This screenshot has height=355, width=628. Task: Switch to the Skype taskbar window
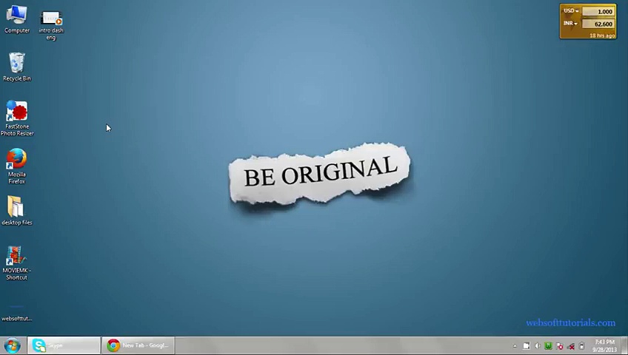[64, 345]
